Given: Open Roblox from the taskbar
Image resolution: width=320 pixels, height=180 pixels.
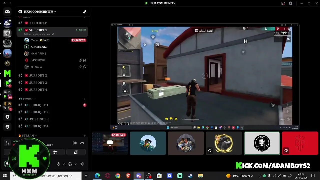Looking at the screenshot, I should pos(170,176).
